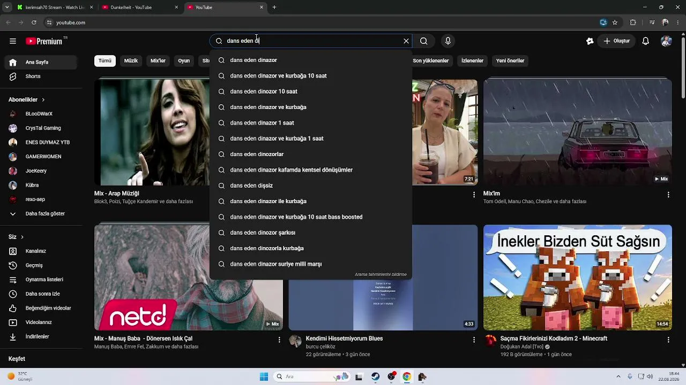The height and width of the screenshot is (385, 686).
Task: Open the YouTube notifications bell
Action: pyautogui.click(x=646, y=41)
